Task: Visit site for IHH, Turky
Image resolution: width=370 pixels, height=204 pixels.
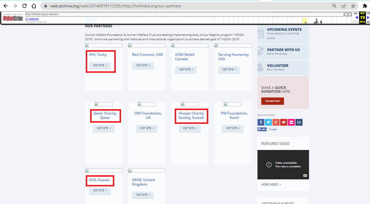Action: click(100, 65)
